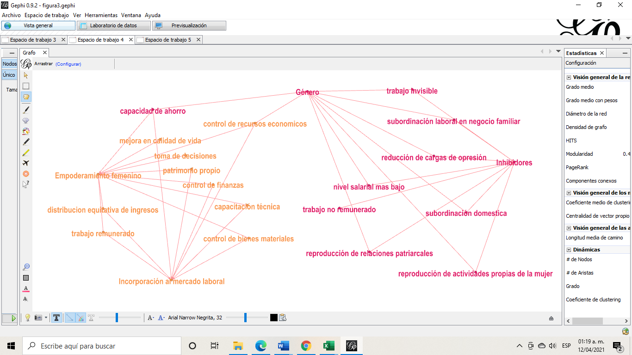This screenshot has height=355, width=632.
Task: Toggle the rainbow edge color button
Action: point(80,318)
